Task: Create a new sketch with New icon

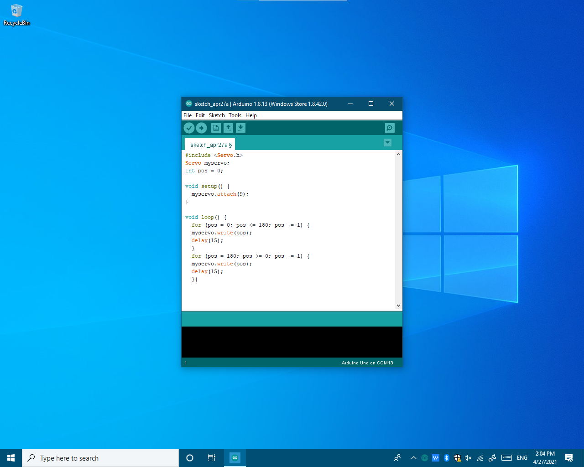Action: pos(216,128)
